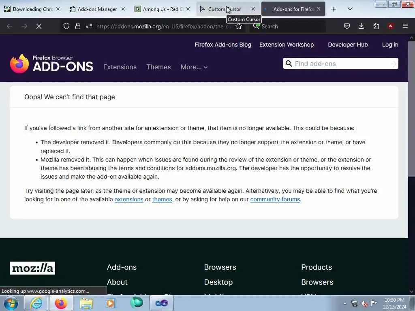415x311 pixels.
Task: Click the Firefox taskbar icon
Action: coord(61,303)
